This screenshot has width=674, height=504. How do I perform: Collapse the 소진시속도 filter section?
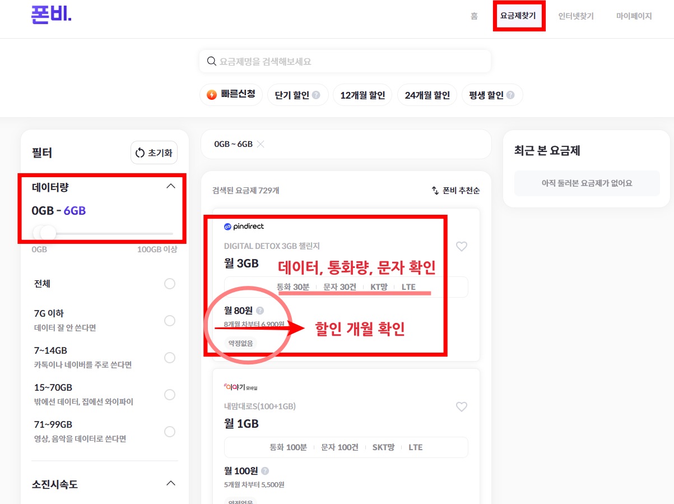[x=171, y=483]
